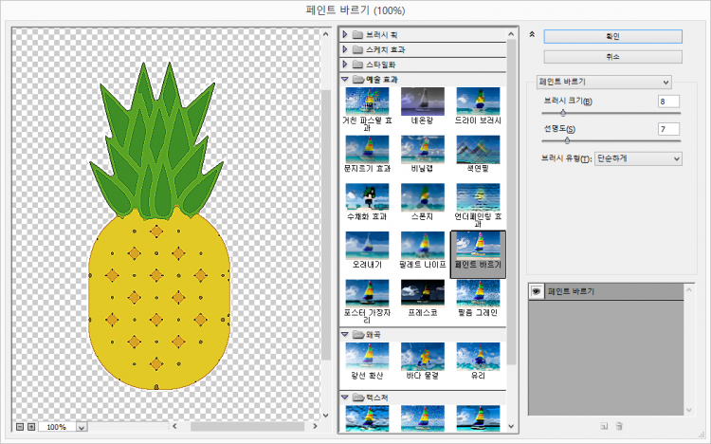Click the zoom in plus button
This screenshot has height=444, width=711.
coord(31,427)
